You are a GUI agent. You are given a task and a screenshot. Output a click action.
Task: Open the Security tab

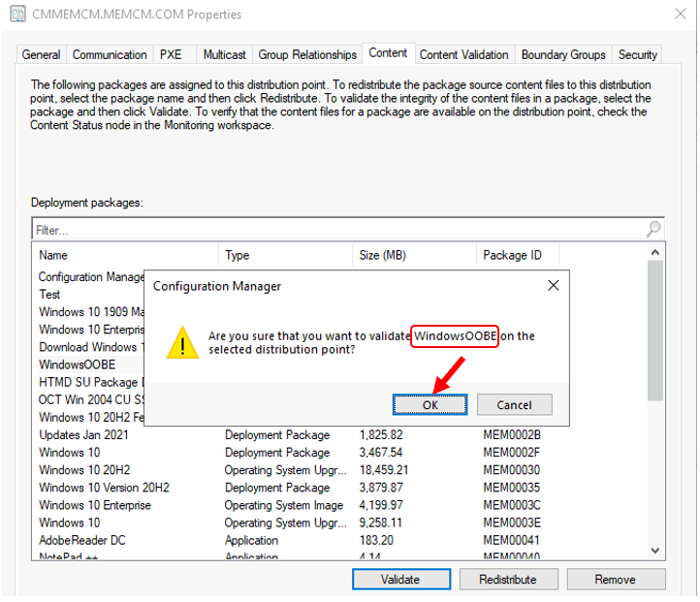tap(638, 54)
